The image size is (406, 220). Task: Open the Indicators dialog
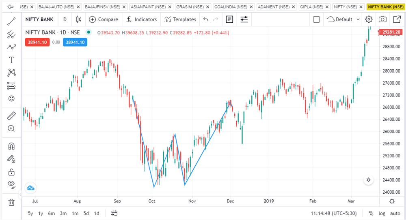[x=142, y=19]
